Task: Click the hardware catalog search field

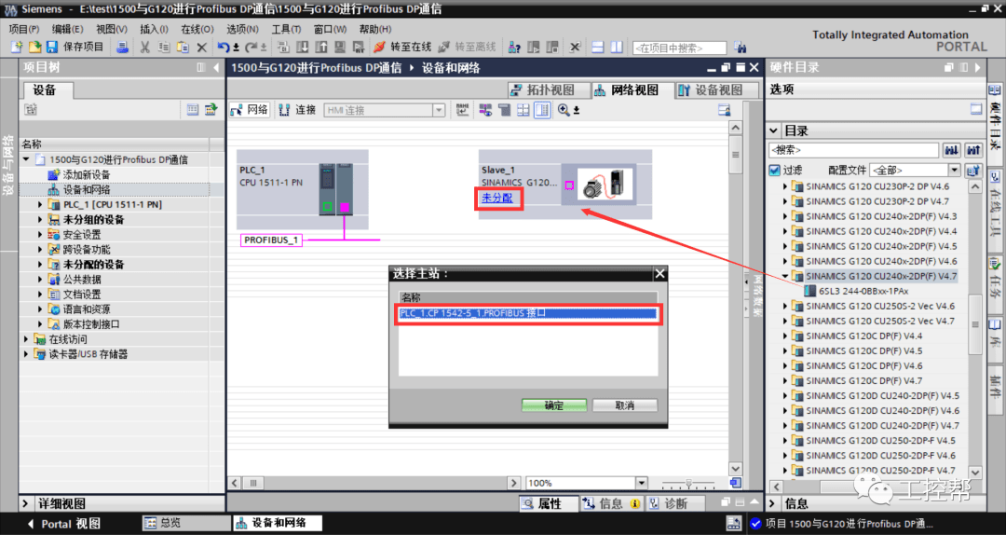Action: [852, 150]
